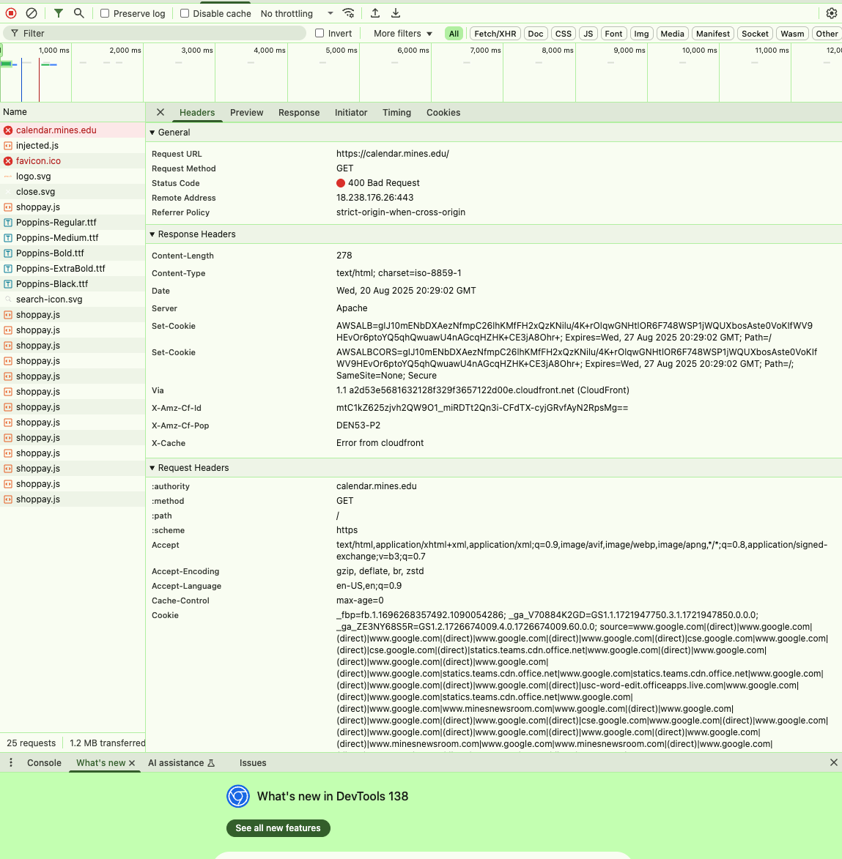Toggle the network filter funnel icon
The height and width of the screenshot is (859, 842).
click(x=59, y=13)
